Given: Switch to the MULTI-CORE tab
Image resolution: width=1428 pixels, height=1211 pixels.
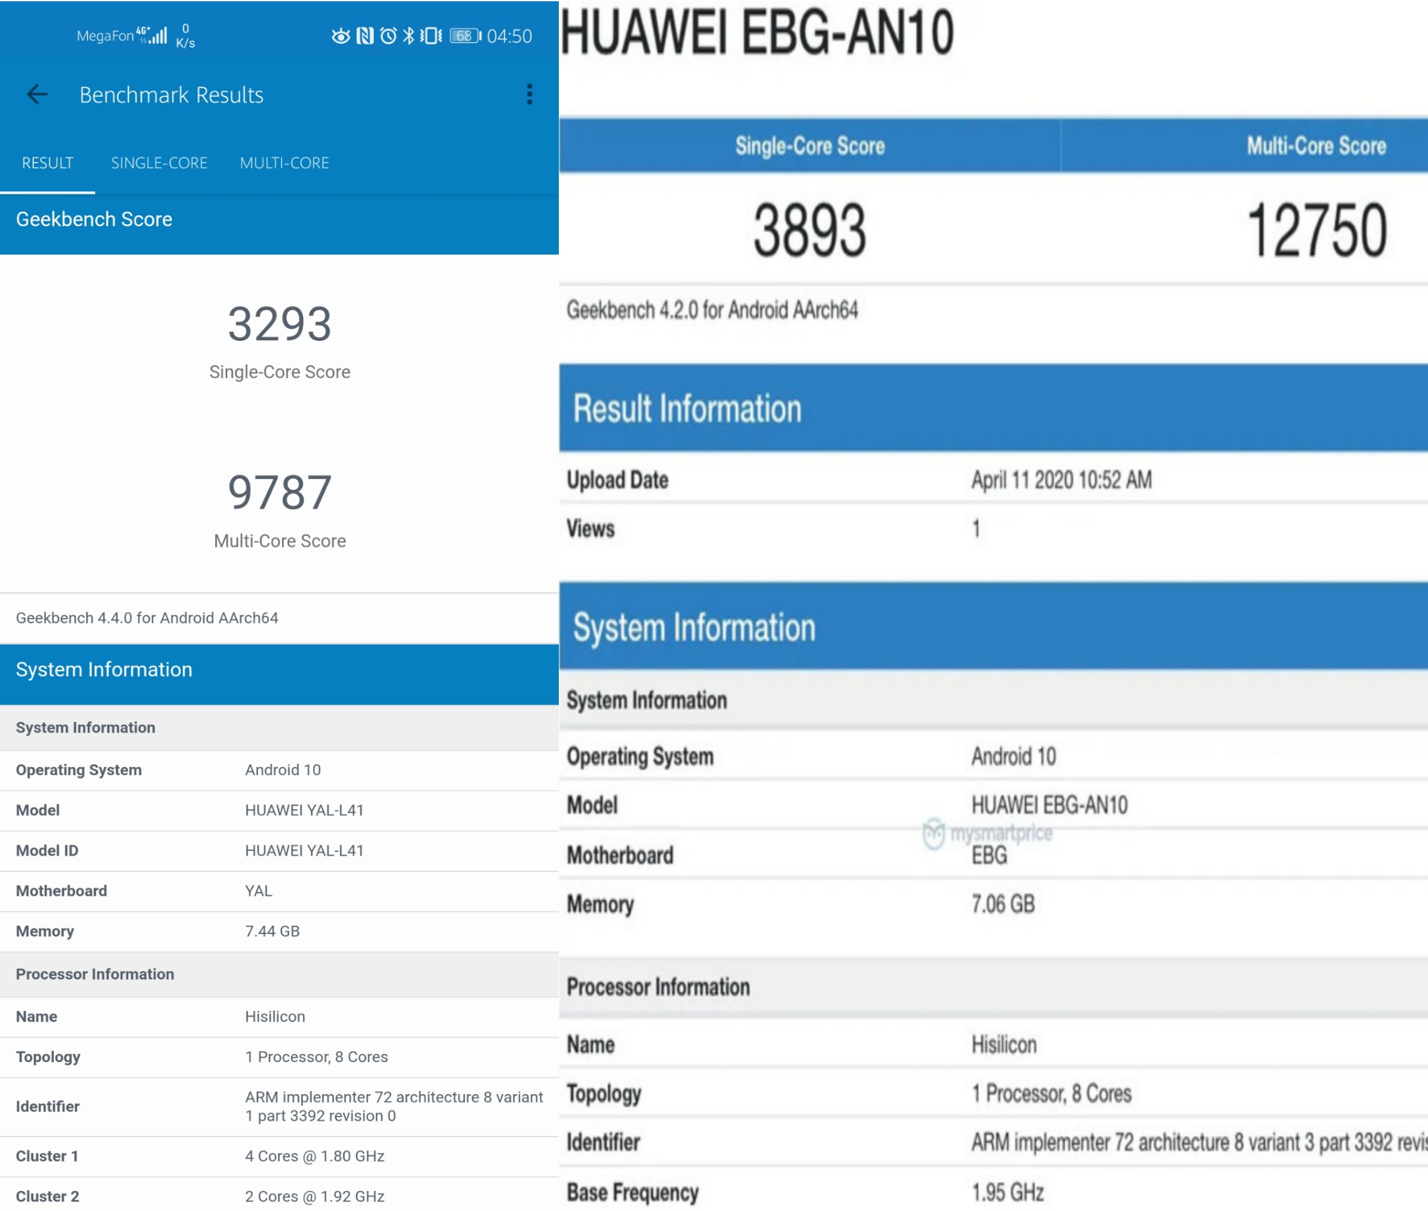Looking at the screenshot, I should [284, 163].
